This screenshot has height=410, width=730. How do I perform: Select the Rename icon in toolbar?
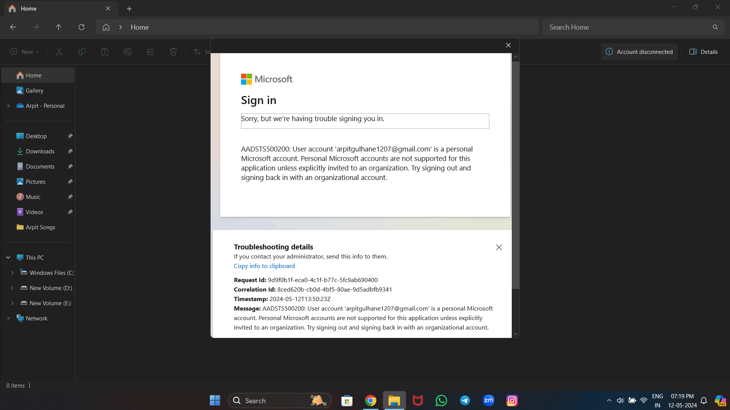point(128,52)
